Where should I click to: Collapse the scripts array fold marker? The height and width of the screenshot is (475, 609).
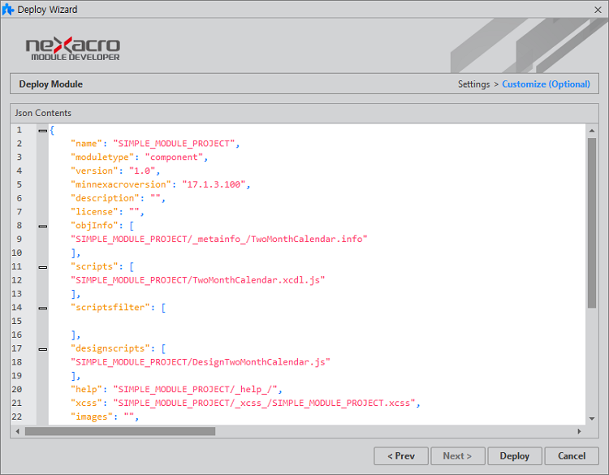[42, 266]
